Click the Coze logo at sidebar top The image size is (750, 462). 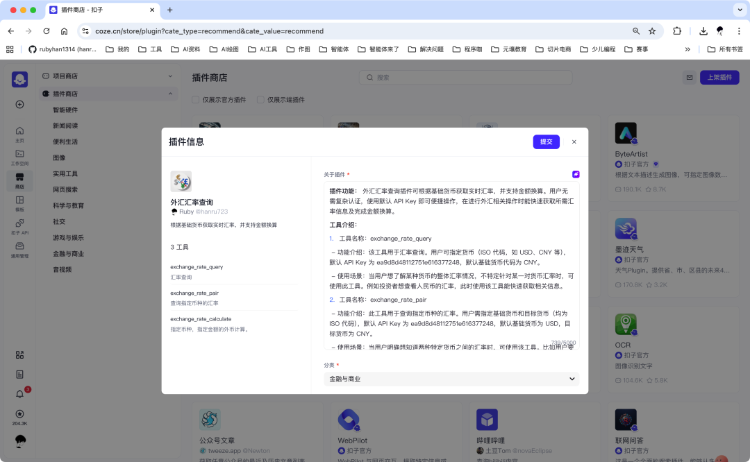tap(19, 78)
